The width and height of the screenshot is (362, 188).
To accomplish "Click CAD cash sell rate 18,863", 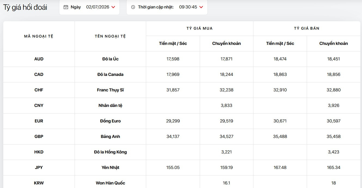I will [280, 75].
